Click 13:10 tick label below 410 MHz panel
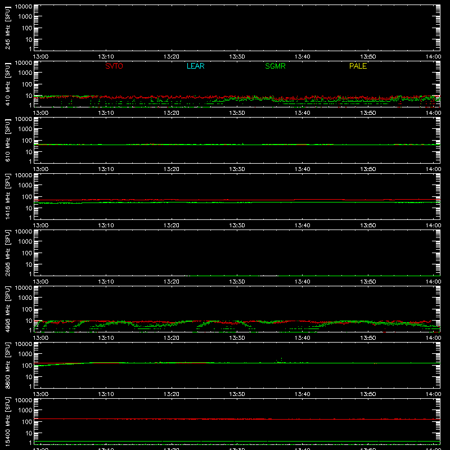Image resolution: width=450 pixels, height=450 pixels. coord(106,113)
